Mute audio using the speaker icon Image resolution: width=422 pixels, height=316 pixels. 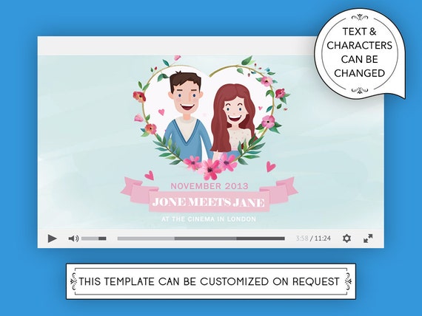(73, 238)
